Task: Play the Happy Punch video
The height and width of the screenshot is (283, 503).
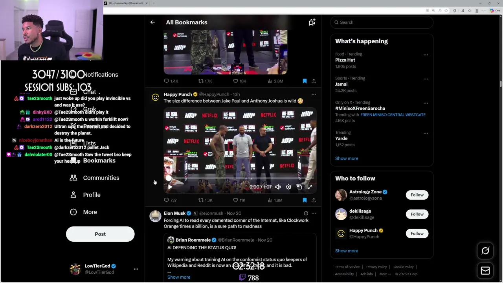Action: point(170,187)
